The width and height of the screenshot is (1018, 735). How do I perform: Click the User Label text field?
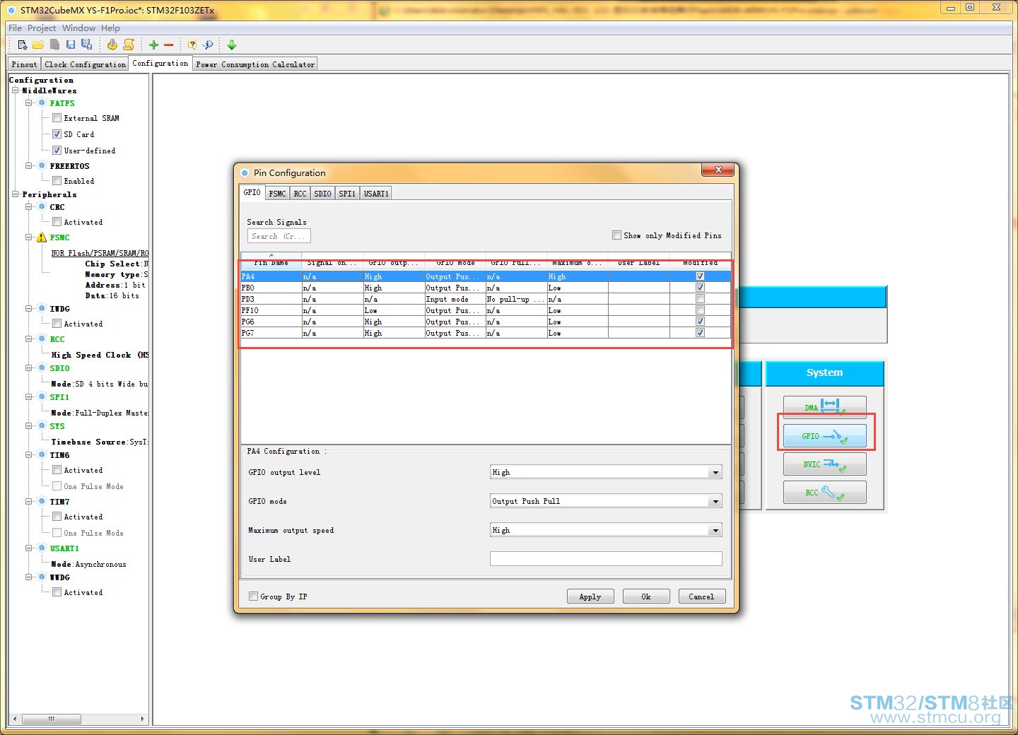[x=606, y=559]
